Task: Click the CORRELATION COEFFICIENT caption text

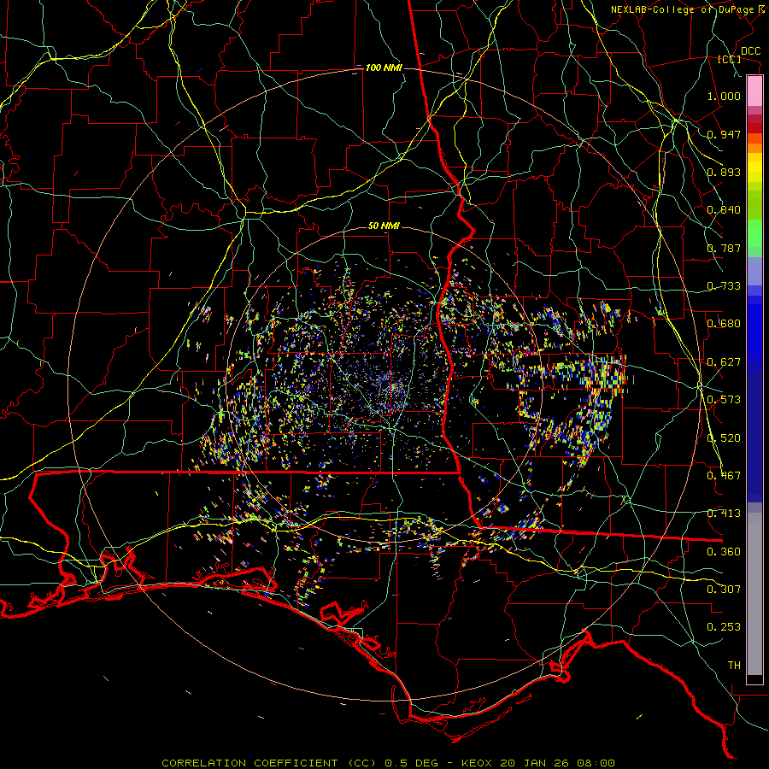Action: pyautogui.click(x=249, y=763)
